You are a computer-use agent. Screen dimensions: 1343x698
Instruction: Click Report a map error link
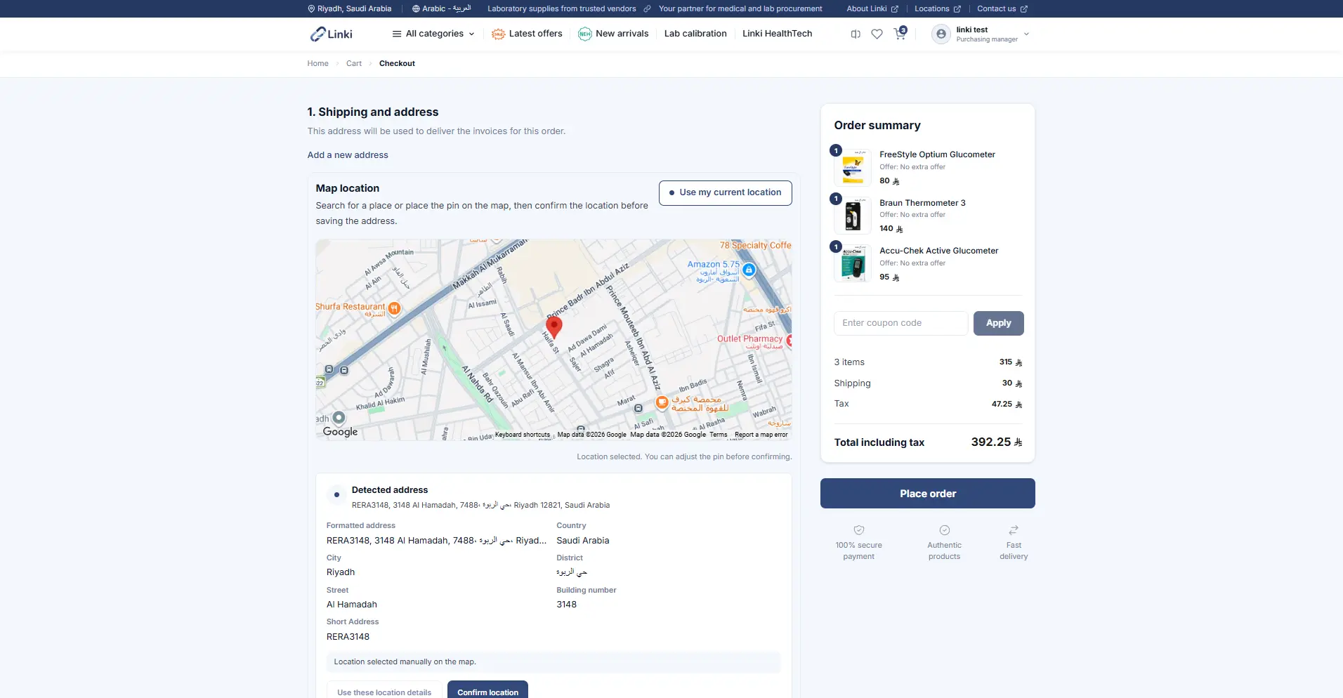coord(761,435)
